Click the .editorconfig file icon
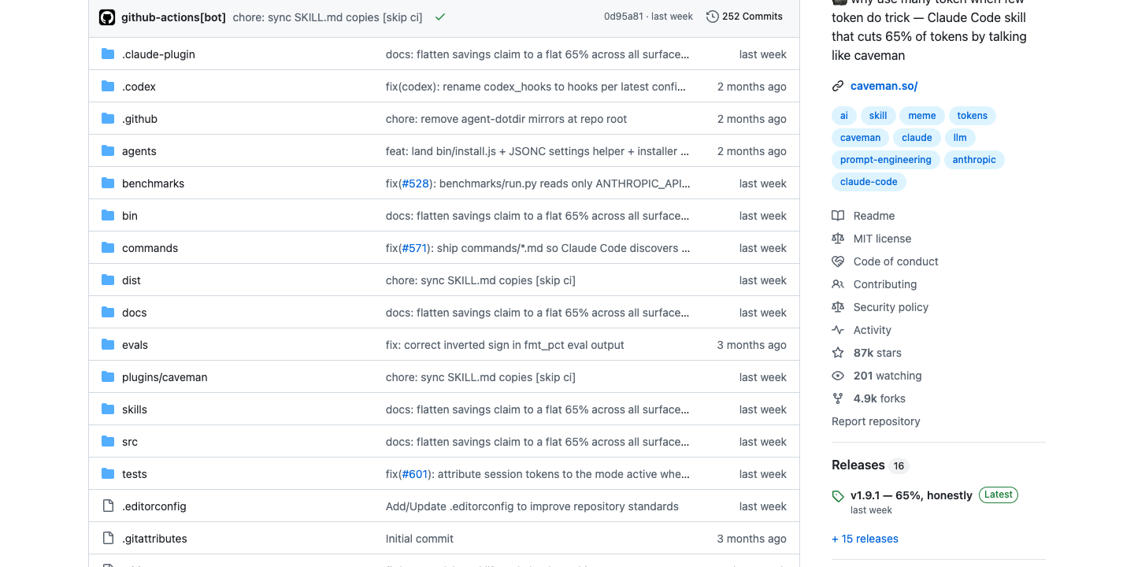 pos(108,506)
